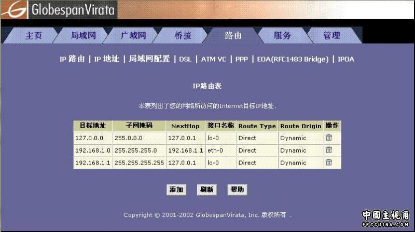Select subnet mask cell 255.255.255.255
The width and height of the screenshot is (415, 232).
(x=139, y=162)
